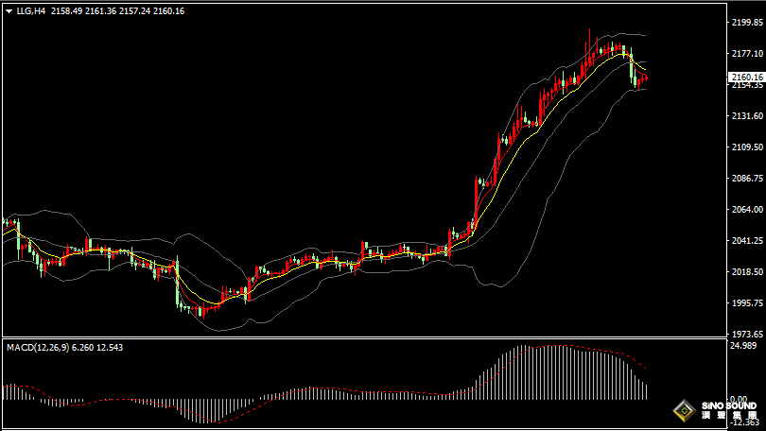Pick the 2064.00 price axis label
Viewport: 766px width, 431px height.
tap(746, 210)
